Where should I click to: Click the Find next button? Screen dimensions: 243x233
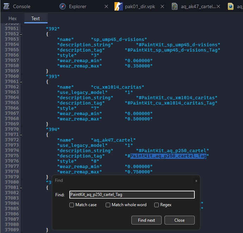point(147,220)
